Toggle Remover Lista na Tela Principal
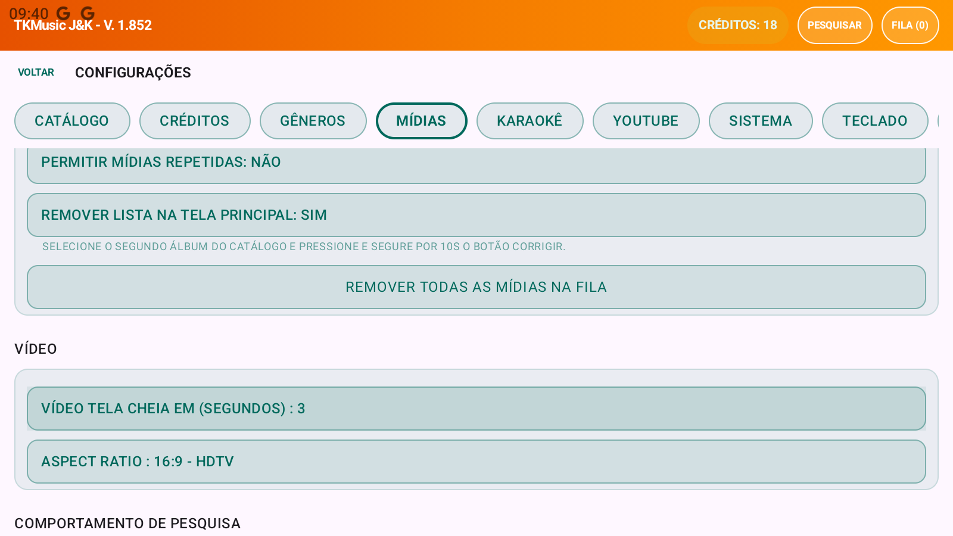This screenshot has width=953, height=536. (x=476, y=215)
